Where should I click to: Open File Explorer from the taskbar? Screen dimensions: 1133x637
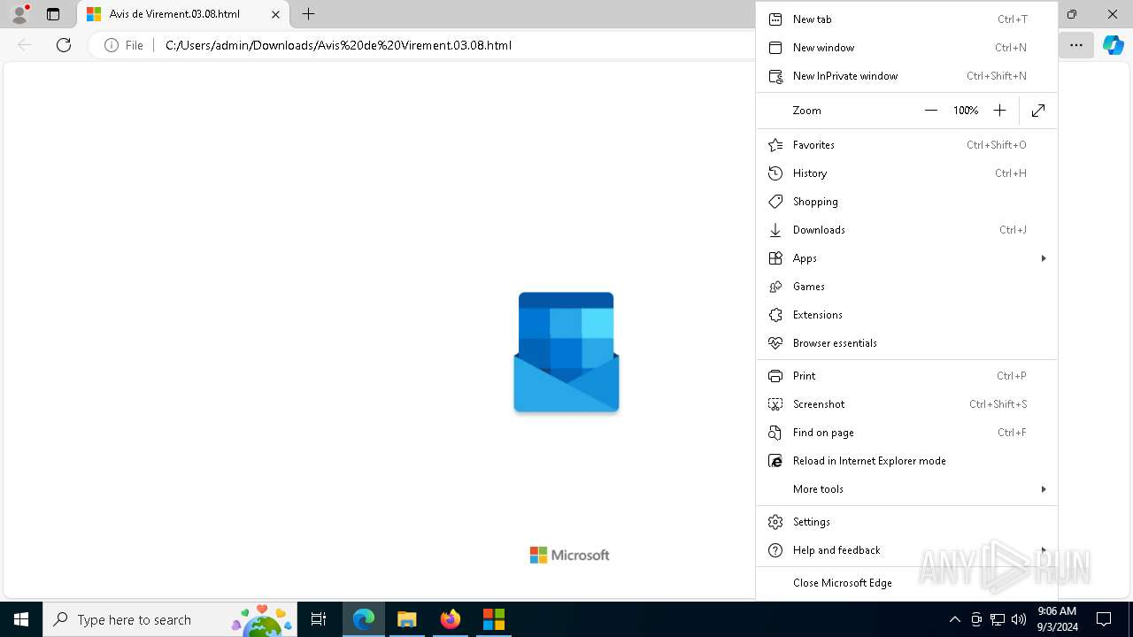(406, 619)
